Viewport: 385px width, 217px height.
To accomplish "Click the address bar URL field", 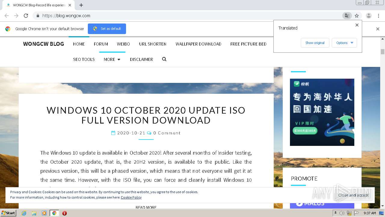I will tap(189, 16).
